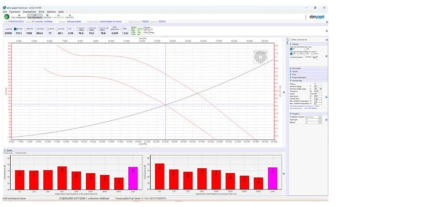Screen dimensions: 421x207
Task: Enable the current I A checkbox
Action: (x=67, y=29)
